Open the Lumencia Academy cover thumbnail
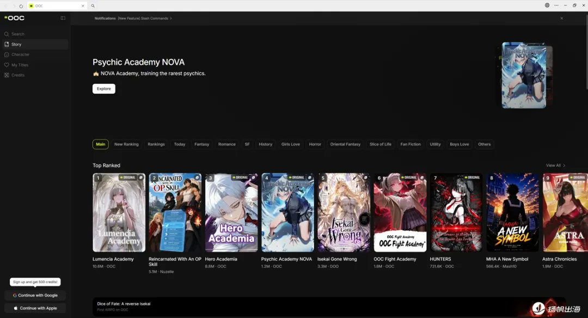 tap(119, 212)
